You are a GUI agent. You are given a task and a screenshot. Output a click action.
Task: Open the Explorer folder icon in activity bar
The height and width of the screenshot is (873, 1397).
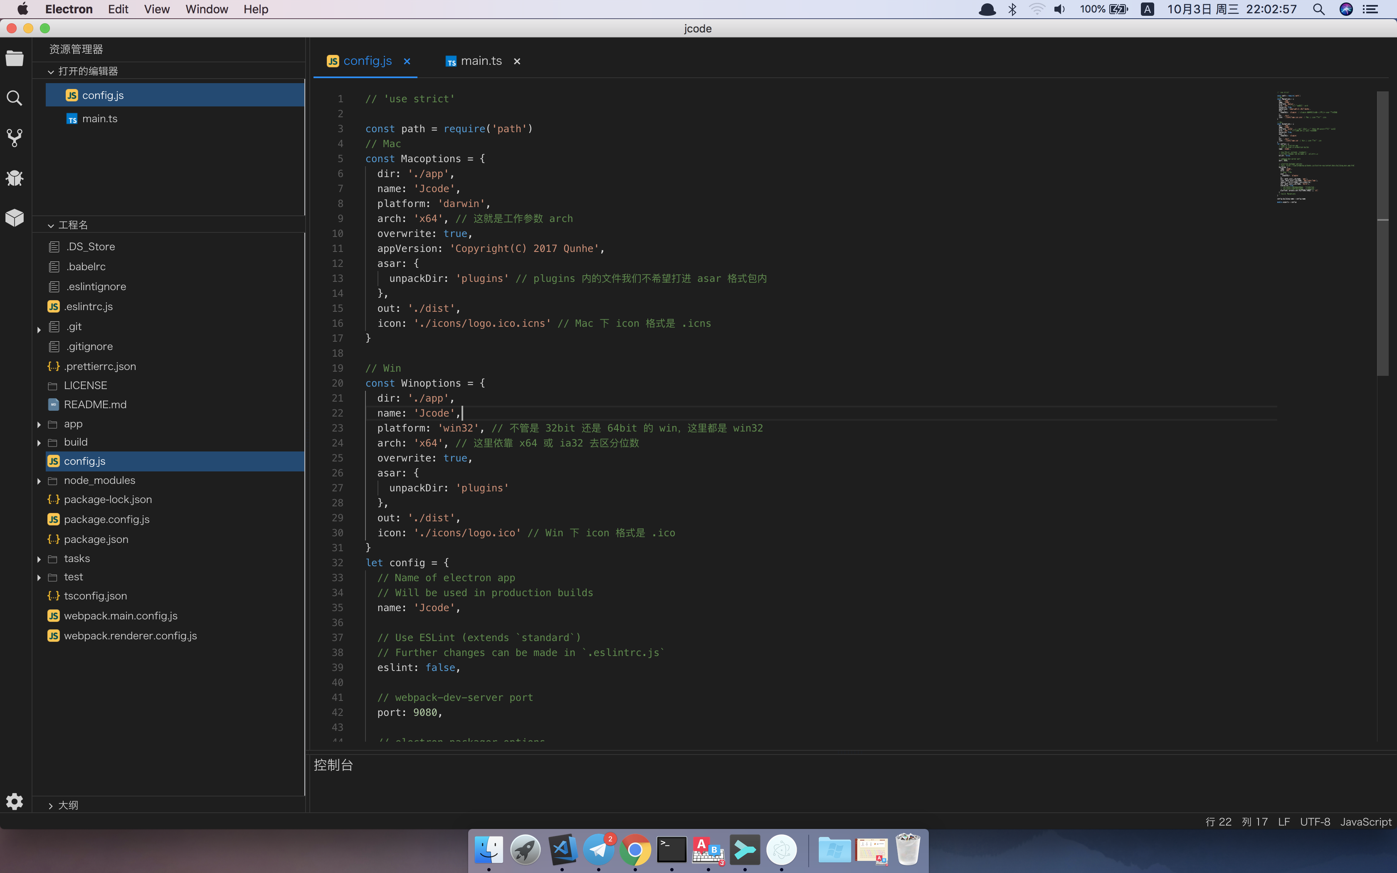click(15, 58)
